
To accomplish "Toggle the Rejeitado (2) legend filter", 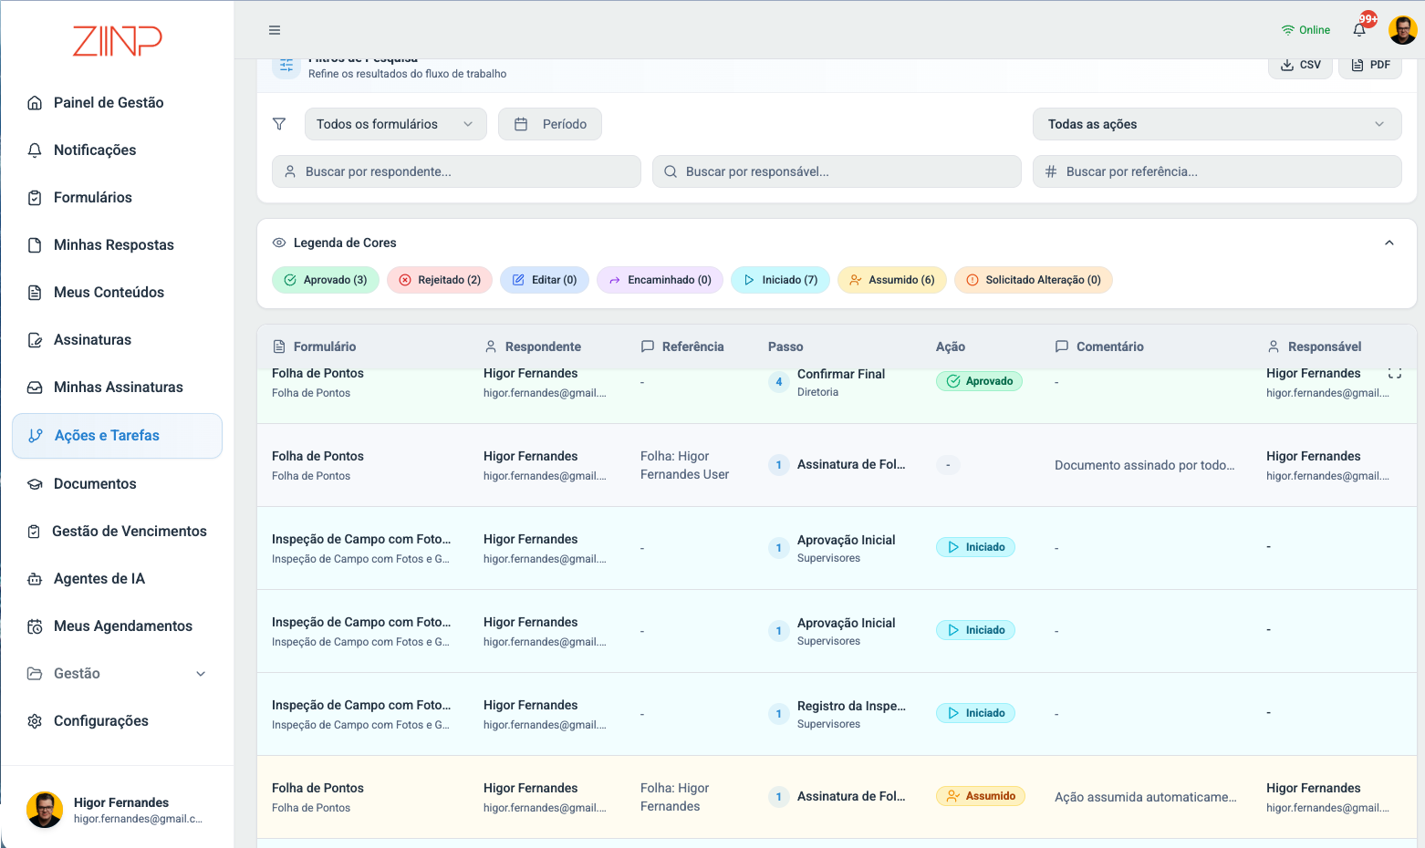I will pos(440,280).
